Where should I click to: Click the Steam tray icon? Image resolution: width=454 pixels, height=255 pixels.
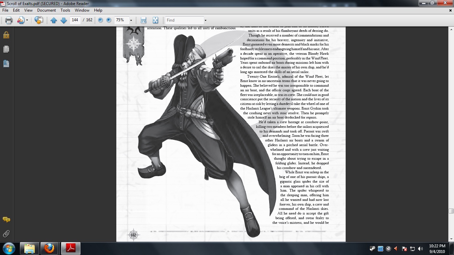point(373,249)
